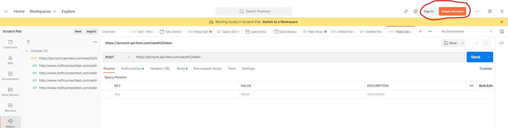Image resolution: width=508 pixels, height=128 pixels.
Task: Open the settings gear icon
Action: point(416,11)
